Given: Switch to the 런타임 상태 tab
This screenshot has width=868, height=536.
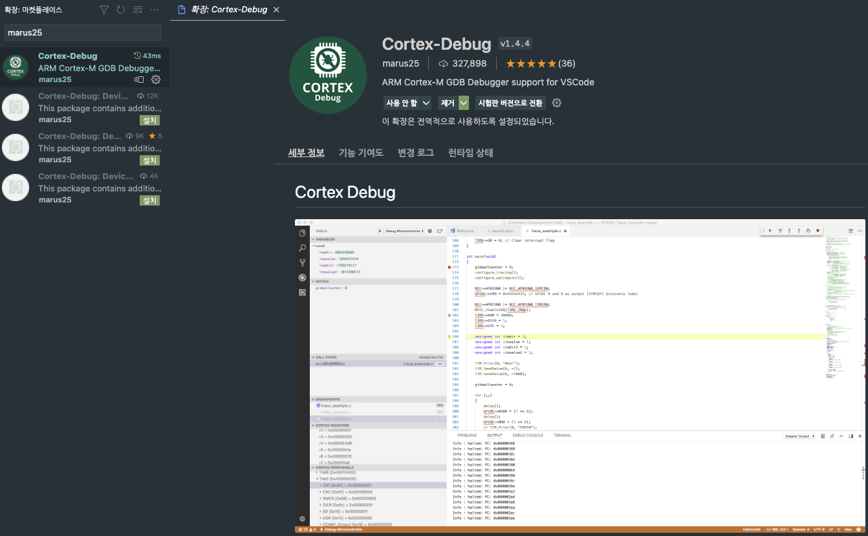Looking at the screenshot, I should pyautogui.click(x=471, y=153).
